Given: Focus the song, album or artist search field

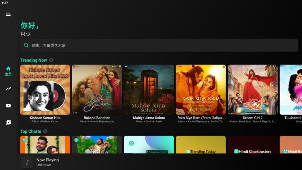Looking at the screenshot, I should (x=159, y=45).
